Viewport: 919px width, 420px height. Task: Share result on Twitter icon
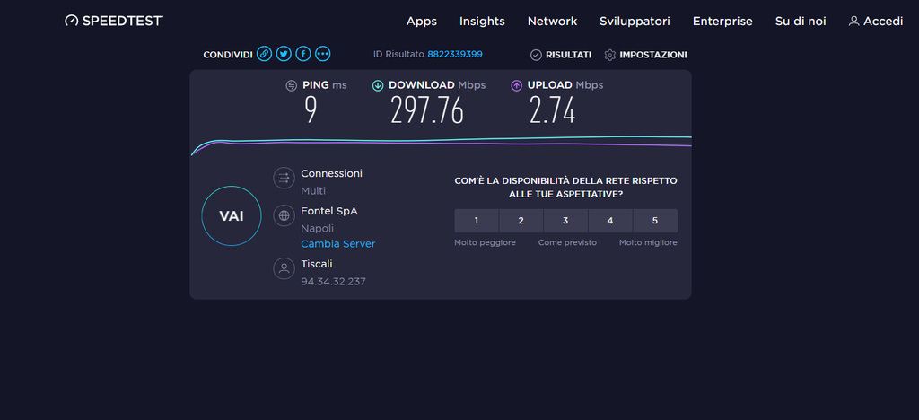pyautogui.click(x=284, y=54)
